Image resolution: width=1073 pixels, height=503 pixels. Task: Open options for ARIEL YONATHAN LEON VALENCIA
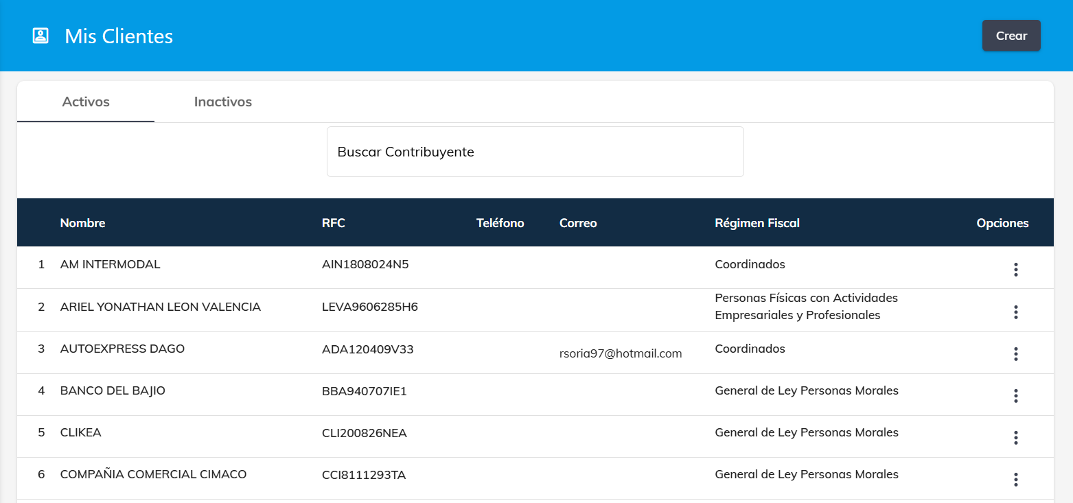[x=1015, y=312]
